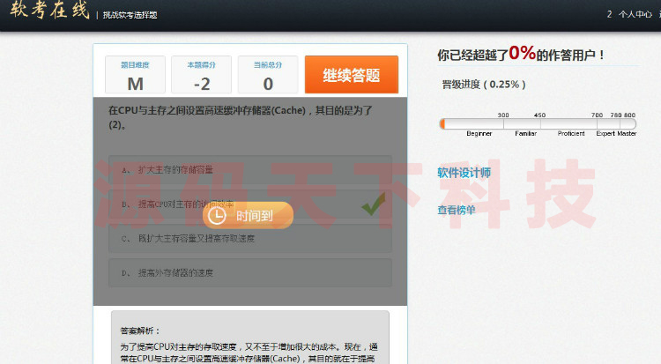Click the number 2 in header
661x364 pixels.
[610, 14]
